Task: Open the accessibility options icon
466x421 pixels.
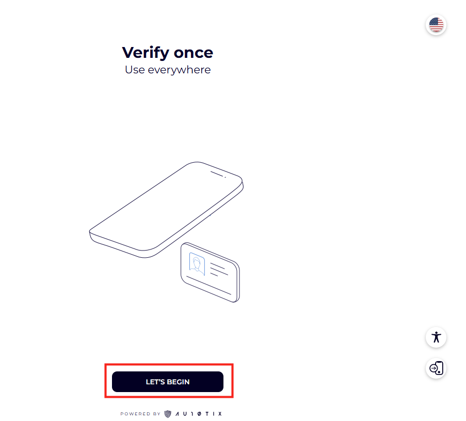Action: point(436,337)
